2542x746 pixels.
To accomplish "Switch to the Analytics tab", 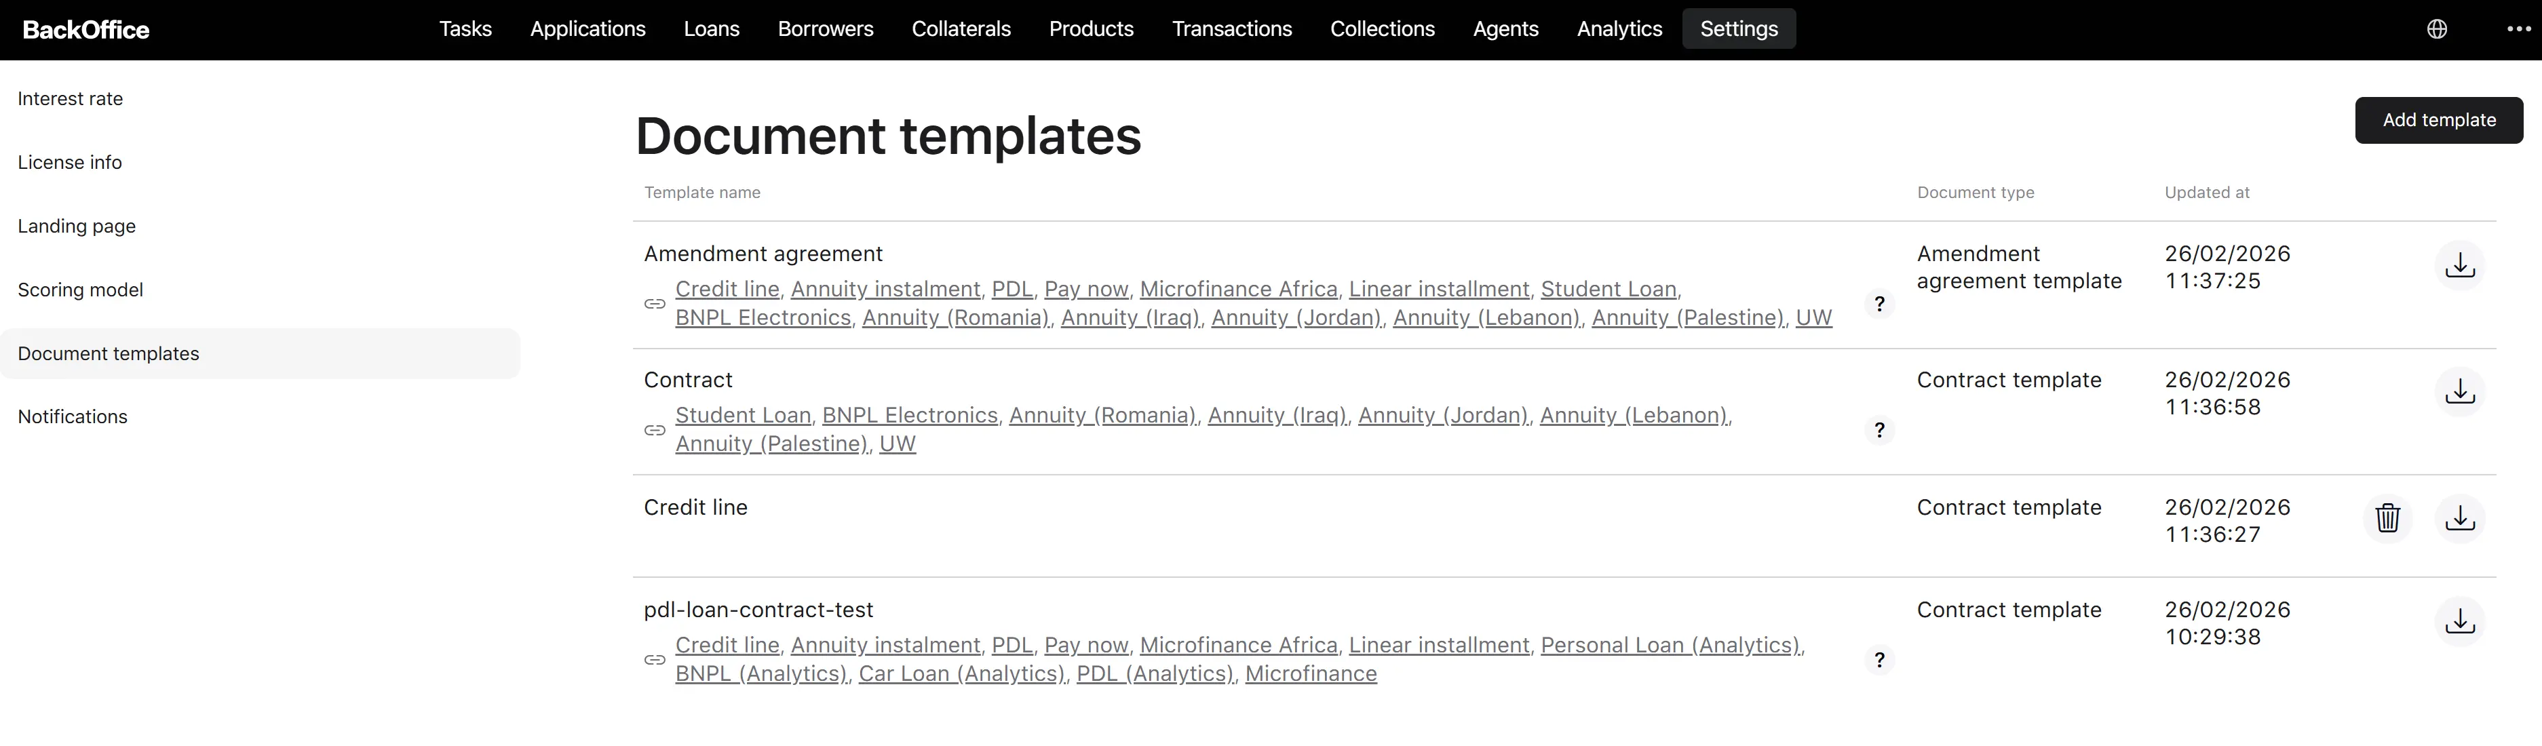I will tap(1619, 28).
